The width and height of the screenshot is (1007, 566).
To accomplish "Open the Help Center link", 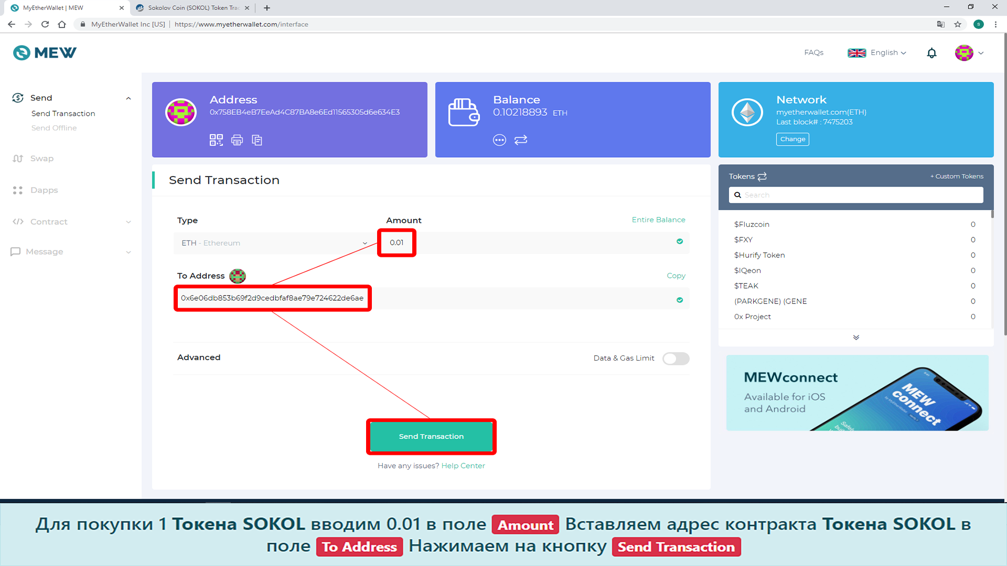I will [463, 466].
